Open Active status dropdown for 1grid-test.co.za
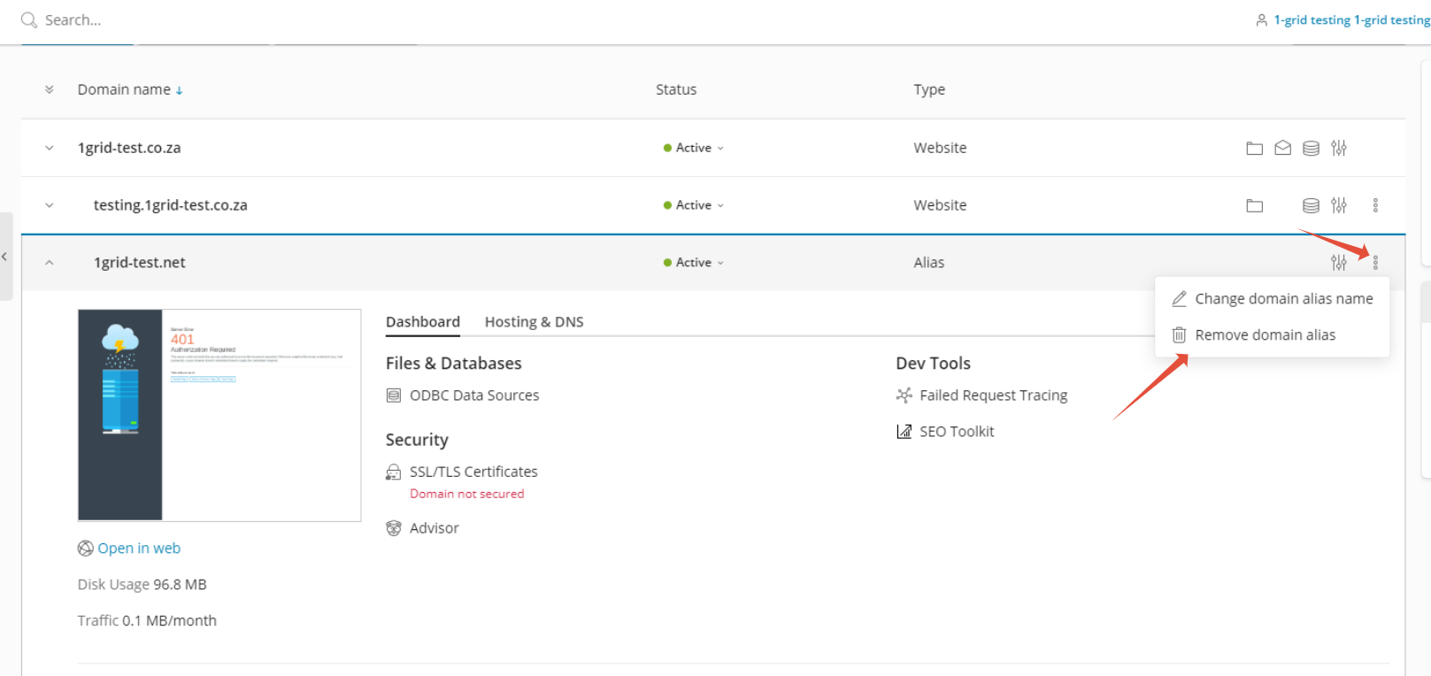Image resolution: width=1431 pixels, height=676 pixels. [x=694, y=148]
